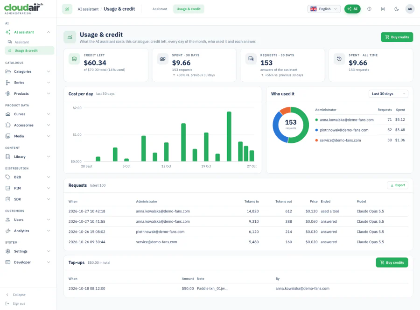Click the Curves chart icon

[8, 114]
